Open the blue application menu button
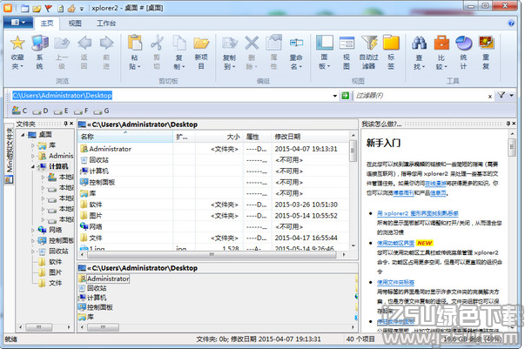This screenshot has height=349, width=525. click(18, 23)
